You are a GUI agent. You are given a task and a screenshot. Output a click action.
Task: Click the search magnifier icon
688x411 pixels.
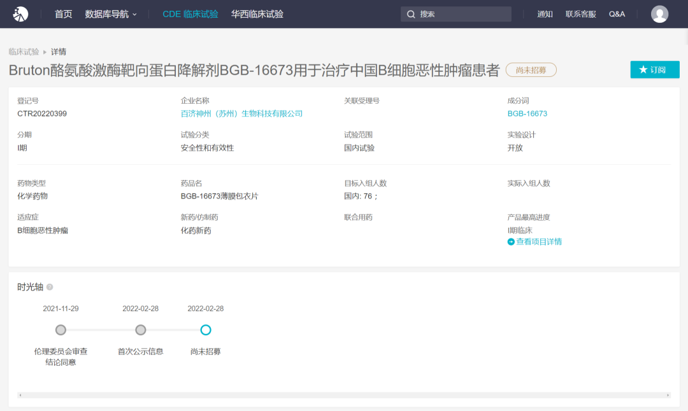pos(411,14)
